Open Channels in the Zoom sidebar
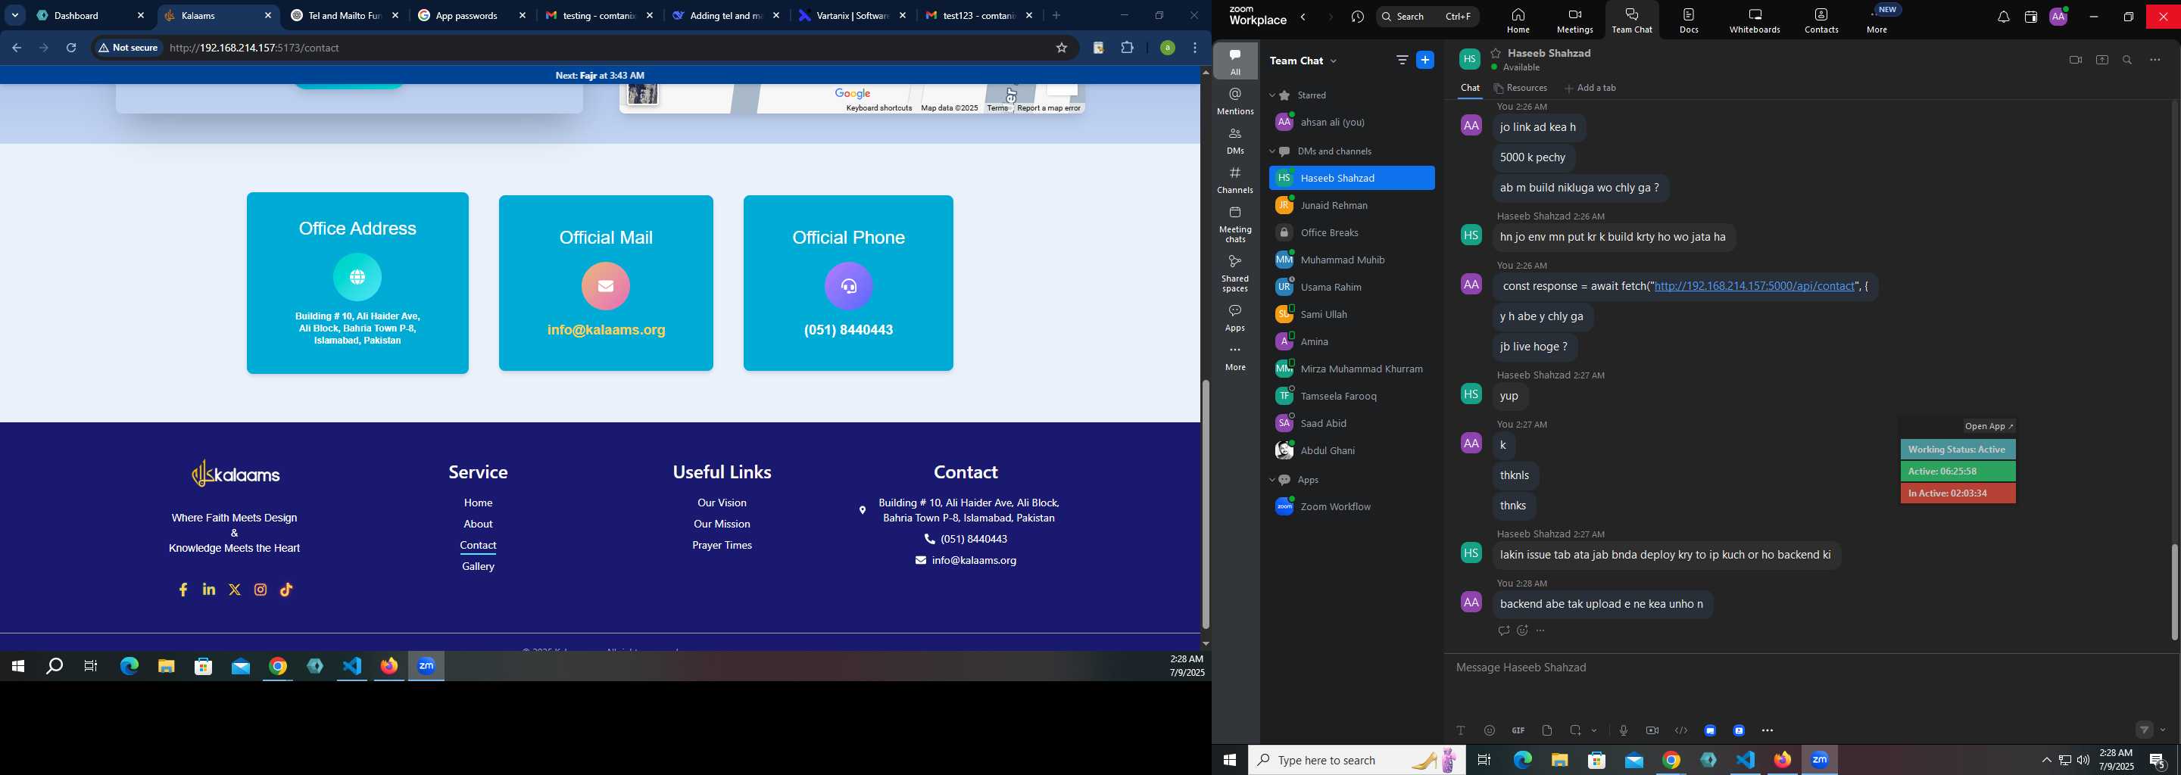Screen dimensions: 2181x775 pos(1235,180)
